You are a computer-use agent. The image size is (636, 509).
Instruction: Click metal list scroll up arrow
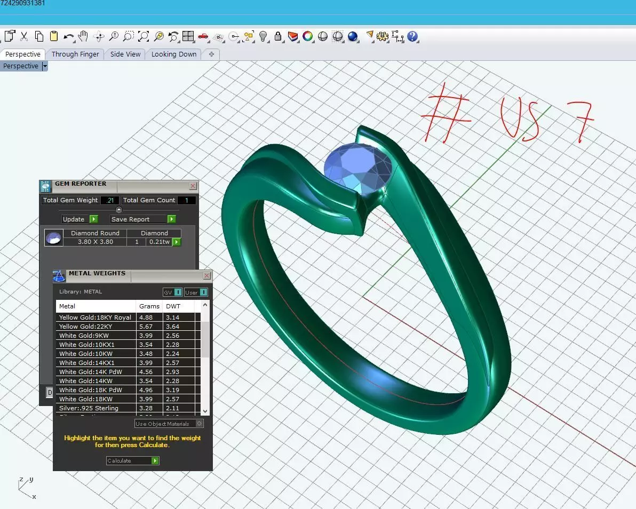(x=205, y=305)
